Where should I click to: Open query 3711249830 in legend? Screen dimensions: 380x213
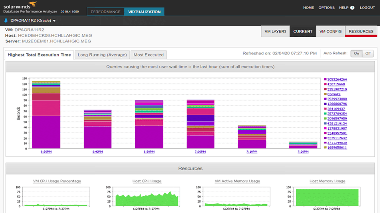click(x=337, y=143)
